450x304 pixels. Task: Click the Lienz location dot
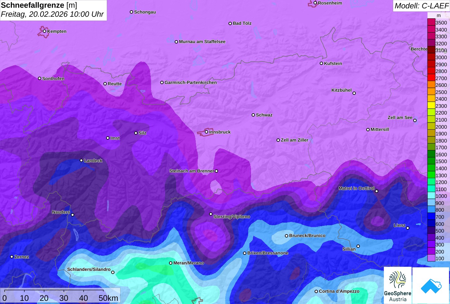click(408, 228)
